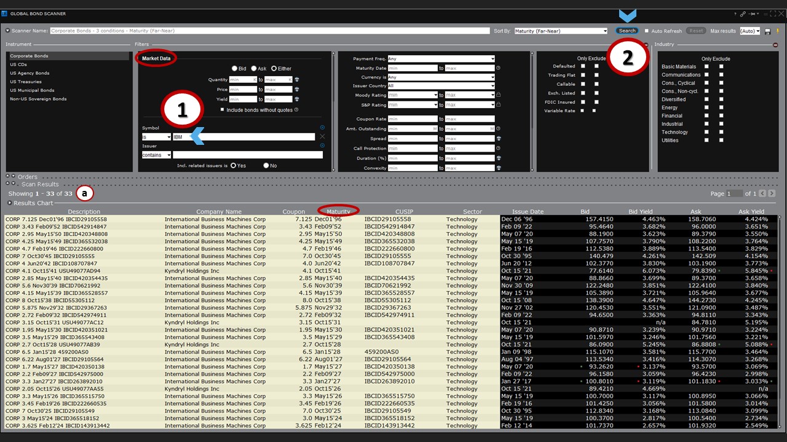The image size is (787, 442).
Task: Click the Coupon Rate min input field
Action: click(413, 119)
